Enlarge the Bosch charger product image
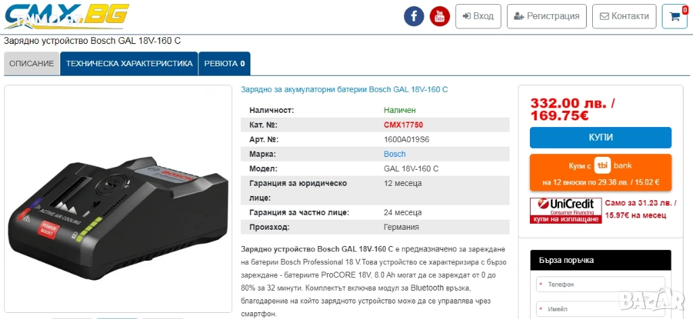Viewport: 693px width, 319px height. pos(118,199)
